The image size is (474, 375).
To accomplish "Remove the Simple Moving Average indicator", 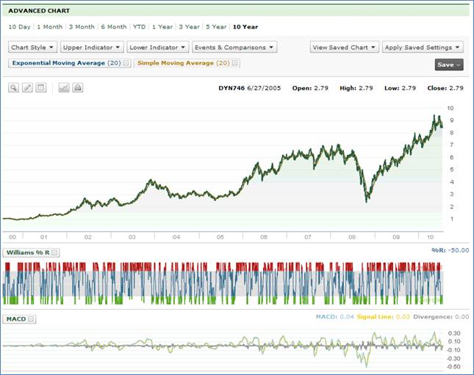I will pos(235,63).
